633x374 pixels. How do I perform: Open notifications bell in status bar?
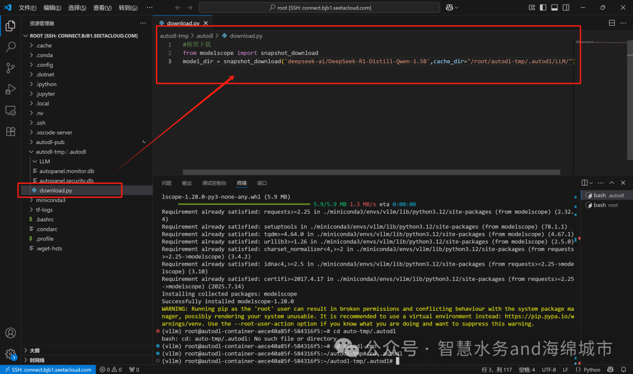623,369
